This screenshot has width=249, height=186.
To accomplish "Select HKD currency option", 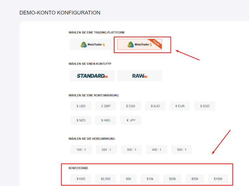I will (106, 120).
